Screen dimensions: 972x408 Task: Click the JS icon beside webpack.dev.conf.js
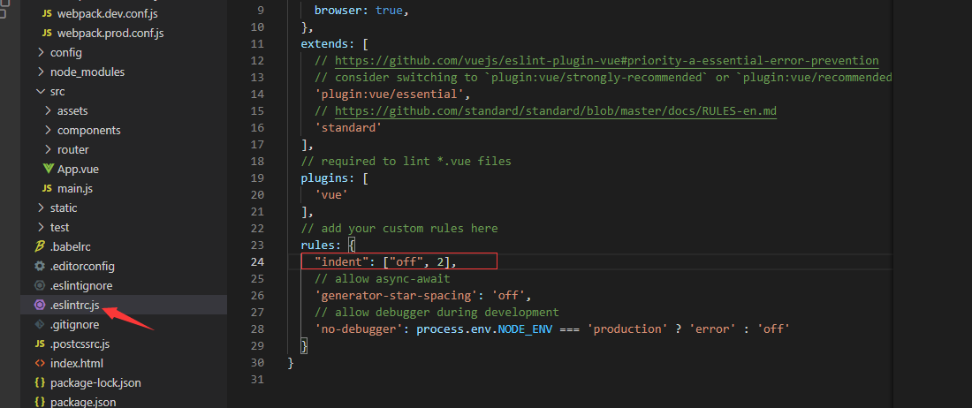coord(47,13)
